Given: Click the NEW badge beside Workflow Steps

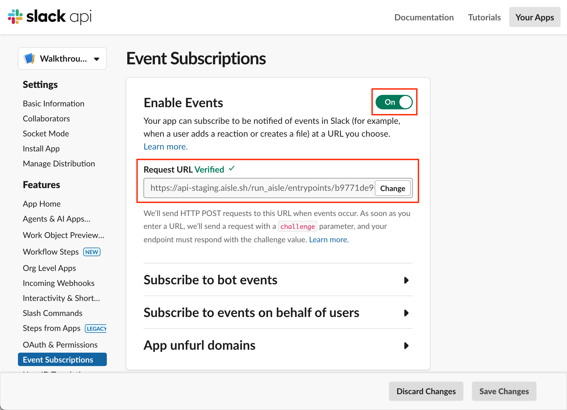Looking at the screenshot, I should pyautogui.click(x=92, y=252).
